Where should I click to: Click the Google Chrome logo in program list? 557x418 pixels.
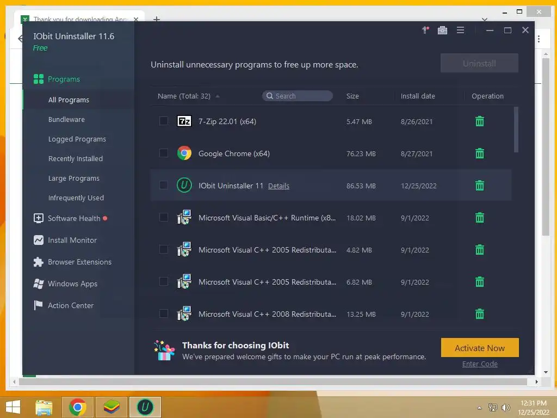(x=184, y=153)
